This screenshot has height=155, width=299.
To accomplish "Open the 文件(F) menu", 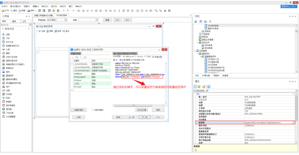I will 5,6.
